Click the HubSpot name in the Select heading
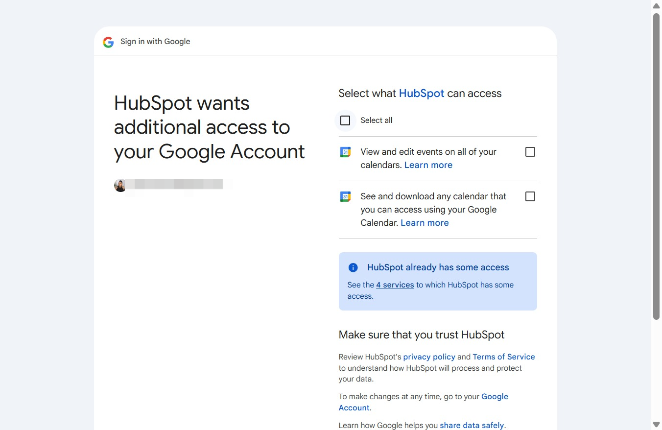 [x=422, y=94]
